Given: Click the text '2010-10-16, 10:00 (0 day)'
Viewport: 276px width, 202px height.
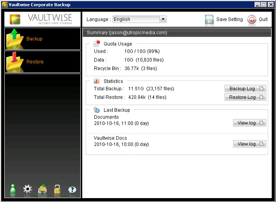Looking at the screenshot, I should point(121,144).
